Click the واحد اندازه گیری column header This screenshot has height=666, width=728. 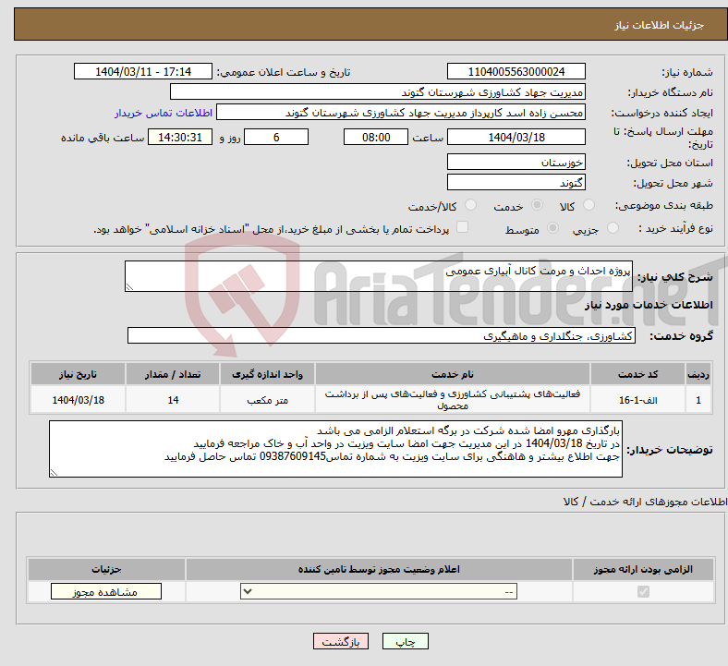267,374
